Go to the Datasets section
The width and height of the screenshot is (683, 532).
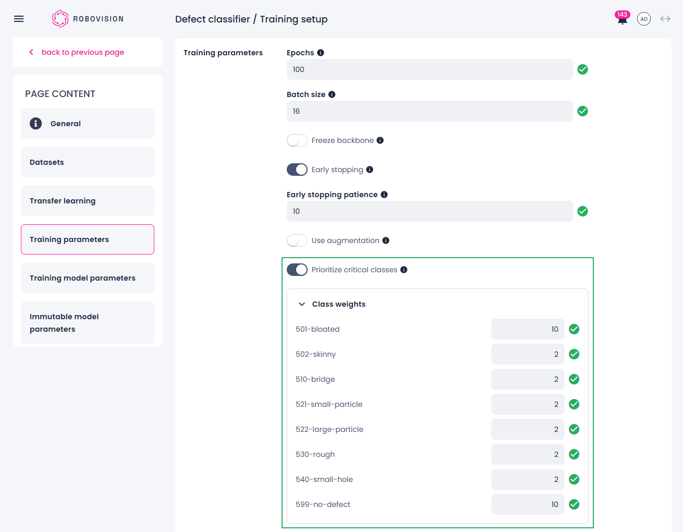click(x=88, y=162)
